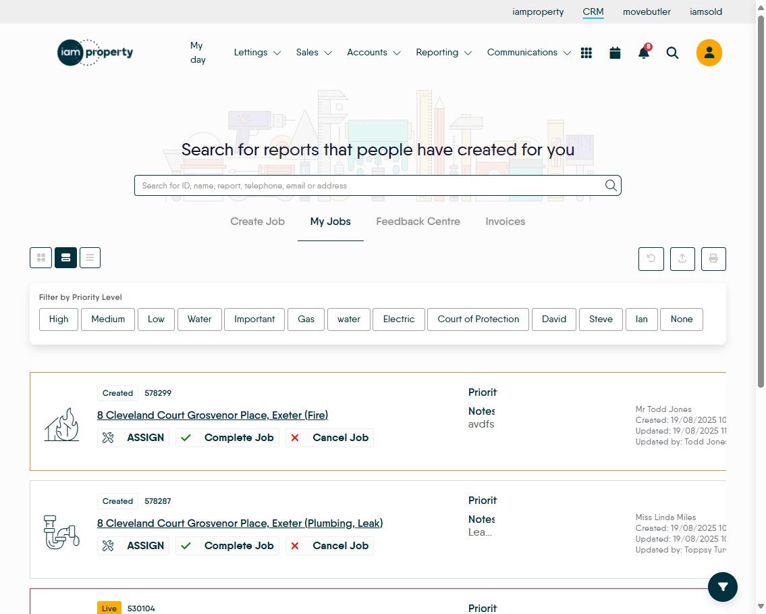Toggle the Important filter
Viewport: 766px width, 614px height.
[x=254, y=319]
